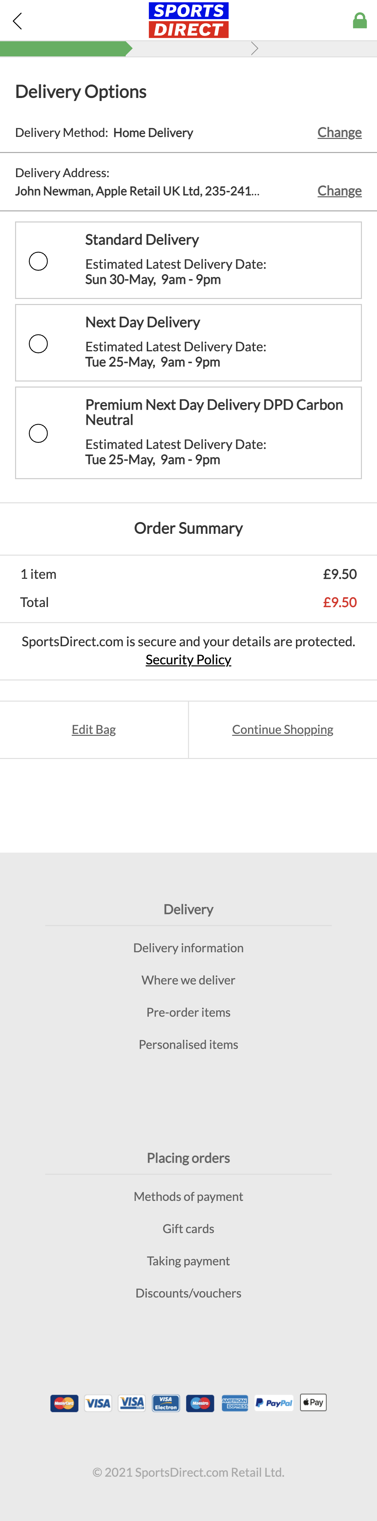Viewport: 377px width, 1521px height.
Task: Click the Mastercard payment icon
Action: click(x=64, y=1402)
